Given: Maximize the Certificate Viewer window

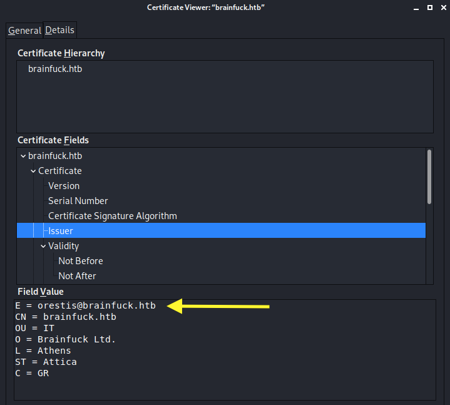Looking at the screenshot, I should pos(430,8).
